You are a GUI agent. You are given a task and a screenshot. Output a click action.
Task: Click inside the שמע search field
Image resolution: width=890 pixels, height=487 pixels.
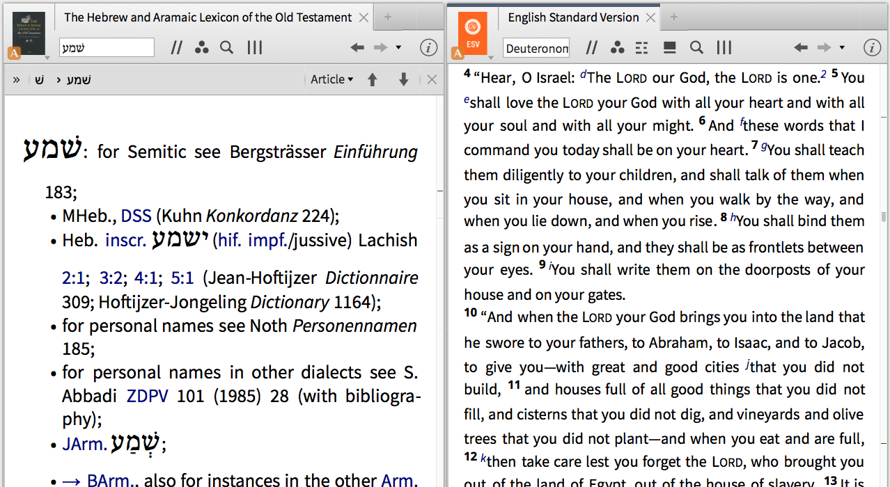pos(107,47)
